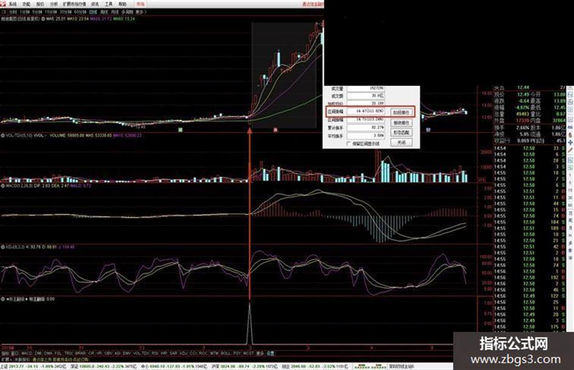Switch chart period to 60分钟
Viewport: 574px width, 370px height.
pyautogui.click(x=80, y=12)
